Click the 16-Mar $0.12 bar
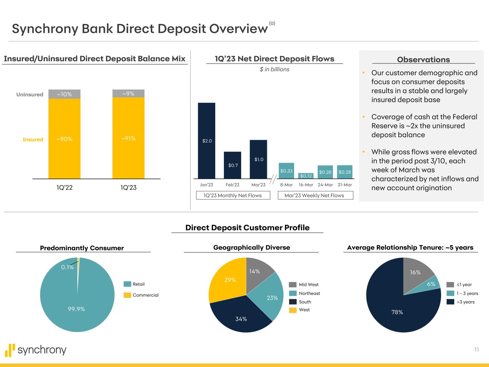Screen dimensions: 489x367 tap(306, 176)
